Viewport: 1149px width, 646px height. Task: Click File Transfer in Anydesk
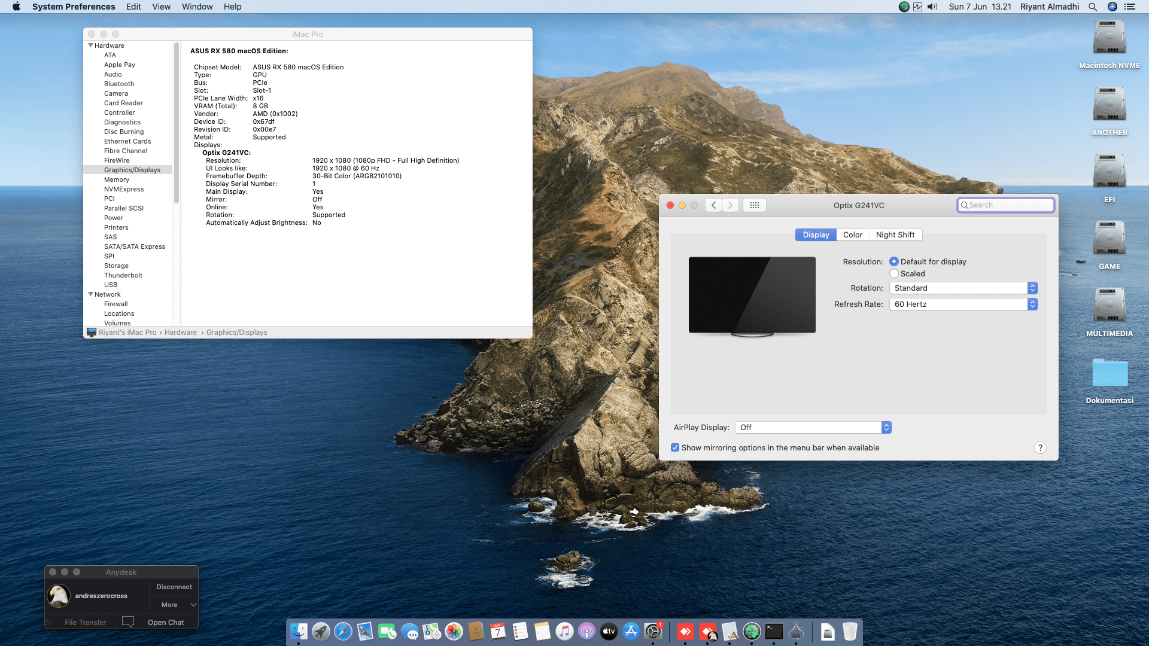tap(86, 622)
